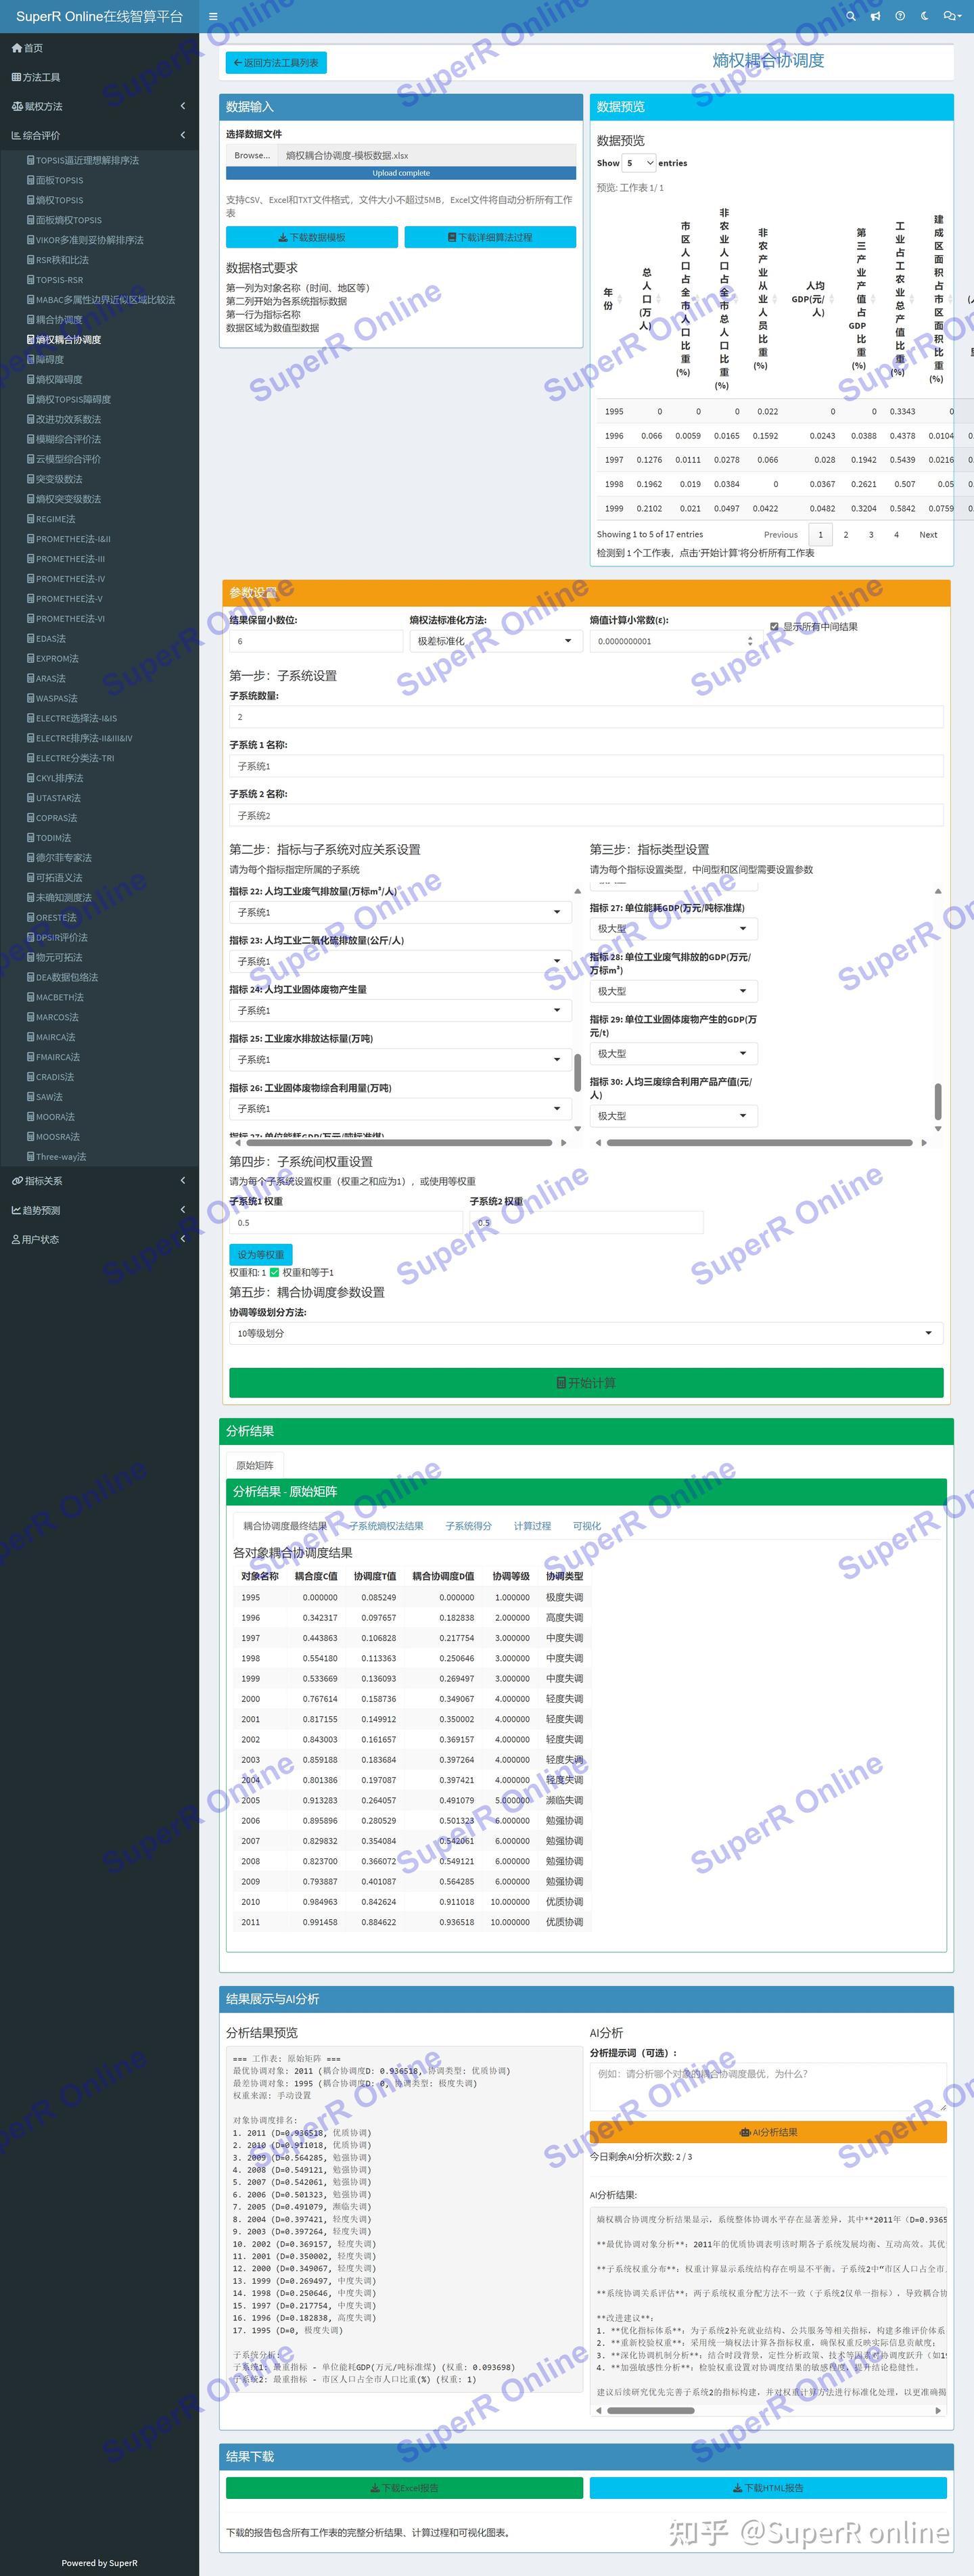The width and height of the screenshot is (974, 2576).
Task: Switch to the 可视化 tab
Action: point(587,1526)
